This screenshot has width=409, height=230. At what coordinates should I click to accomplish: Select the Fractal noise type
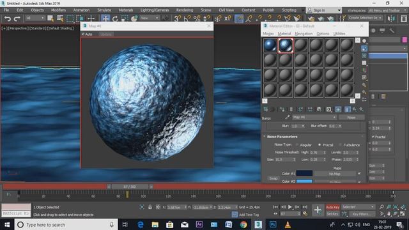[x=320, y=145]
